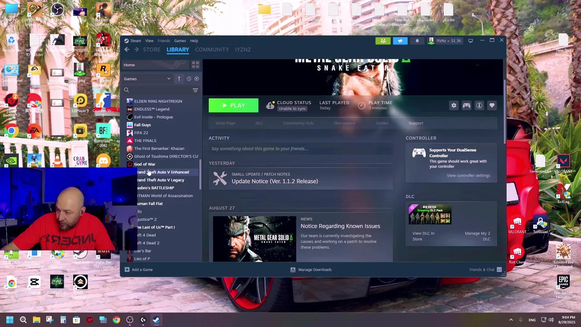Open Windows Start menu

click(10, 320)
